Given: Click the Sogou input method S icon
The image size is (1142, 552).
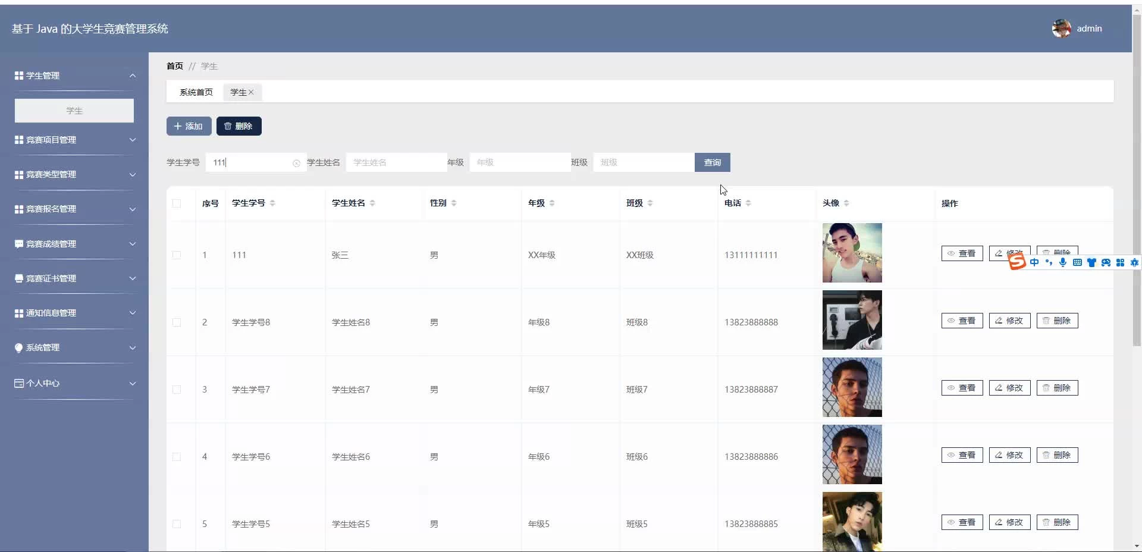Looking at the screenshot, I should pos(1017,262).
